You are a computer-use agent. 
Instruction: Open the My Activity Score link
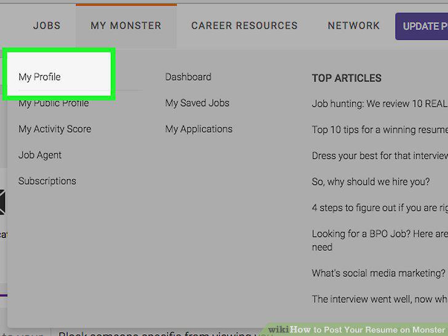55,129
